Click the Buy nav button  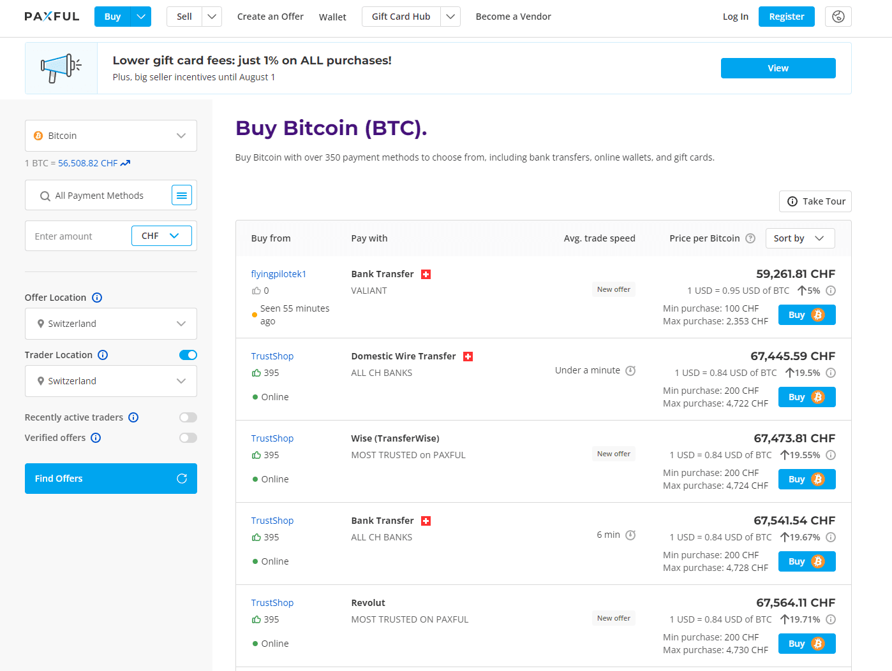112,17
